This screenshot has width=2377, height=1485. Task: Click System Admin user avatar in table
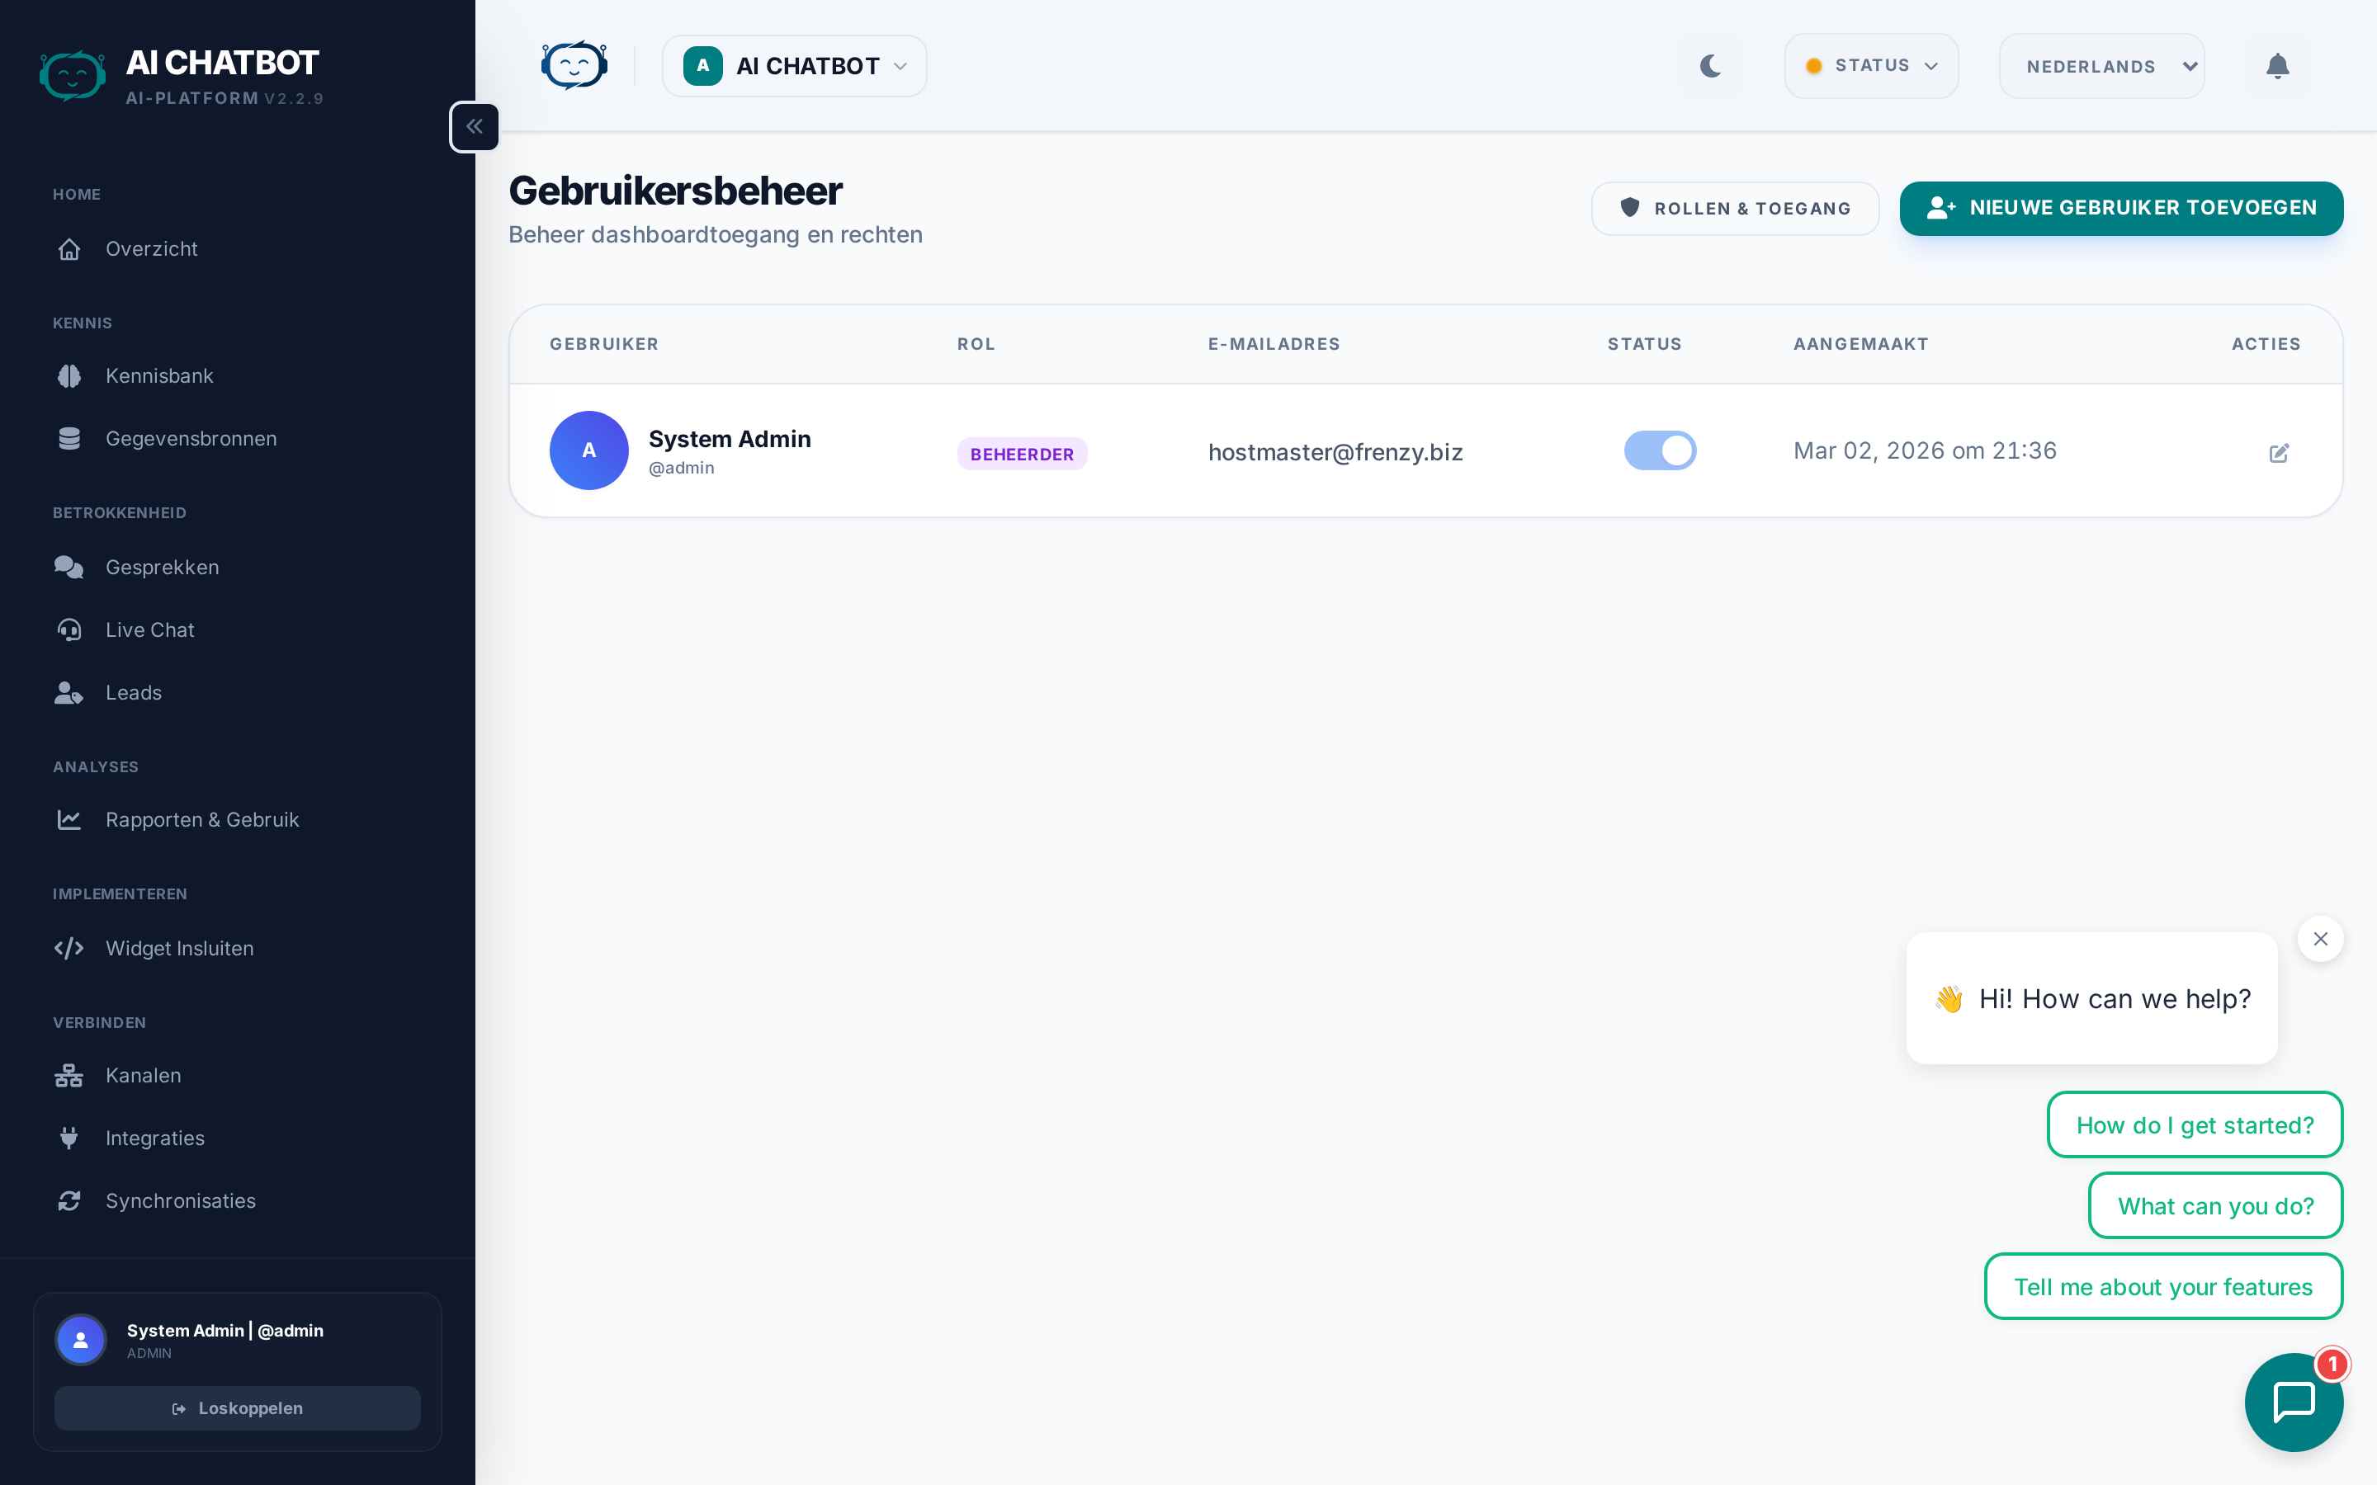(588, 450)
